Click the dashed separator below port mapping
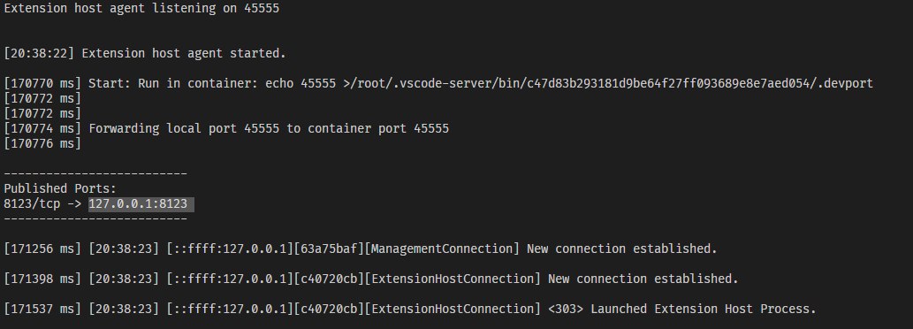 (95, 219)
